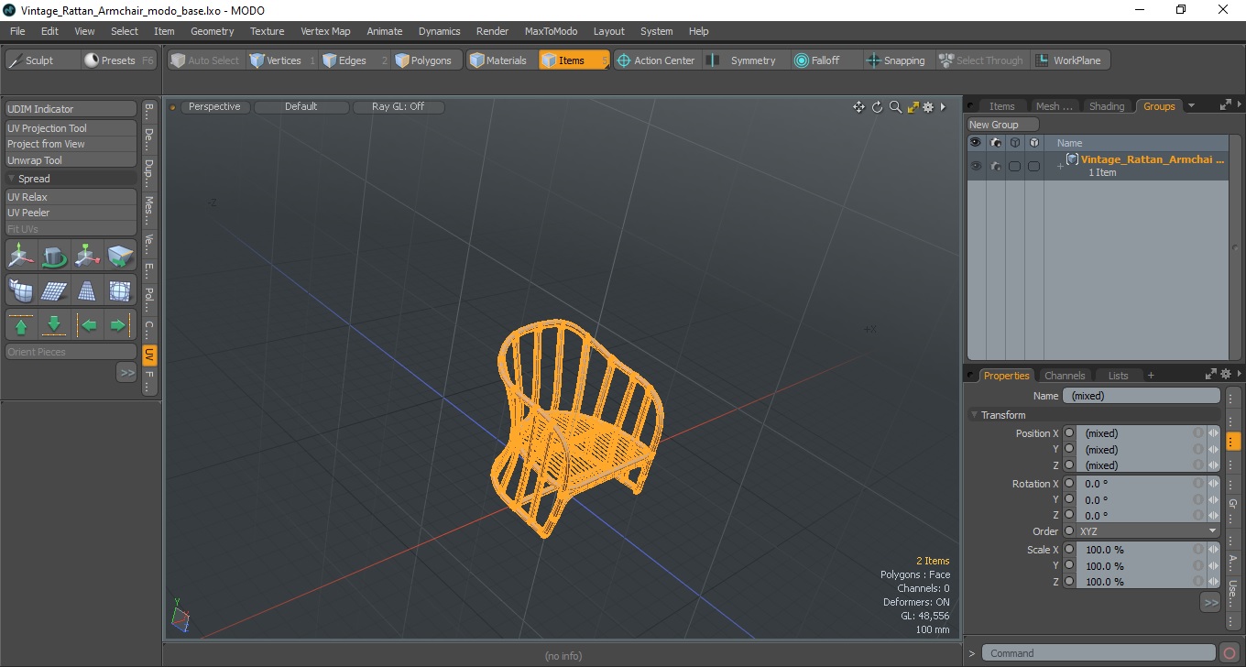Click the flip UV cube icon
Screen dimensions: 1246x667
[120, 257]
